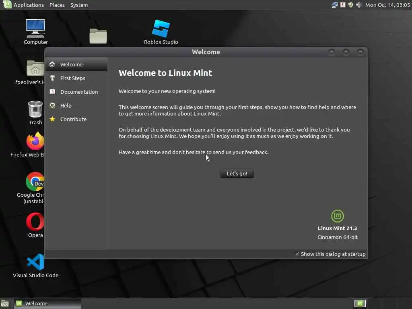The width and height of the screenshot is (412, 309).
Task: Click the notification tray icon beside network
Action: click(343, 5)
